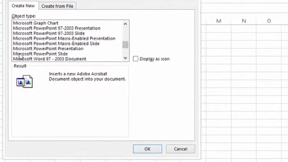Switch to the Create New tab
This screenshot has height=162, width=288.
pyautogui.click(x=23, y=6)
